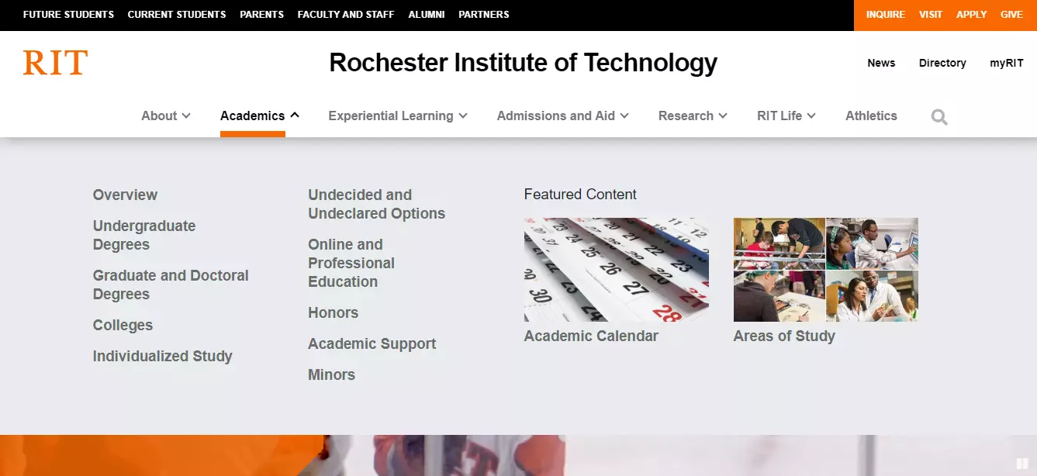The width and height of the screenshot is (1037, 476).
Task: Open Graduate and Doctoral Degrees link
Action: [171, 285]
